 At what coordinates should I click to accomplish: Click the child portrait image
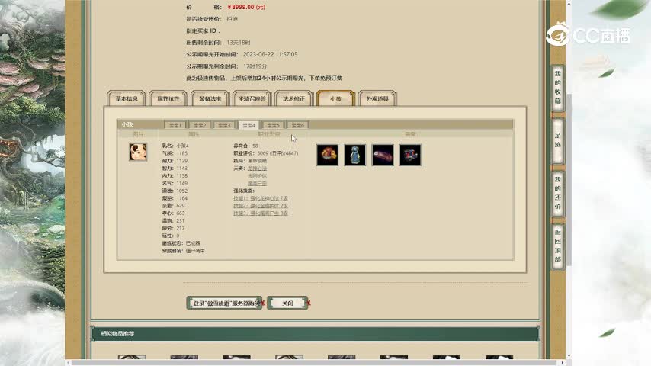[138, 152]
